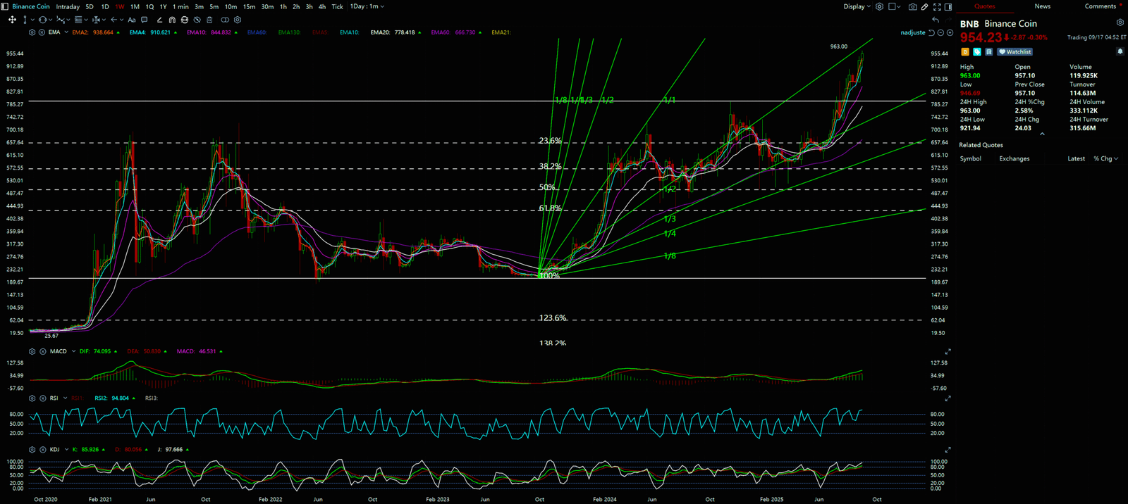This screenshot has width=1128, height=504.
Task: Click the pencil edit icon in top bar
Action: pos(925,6)
